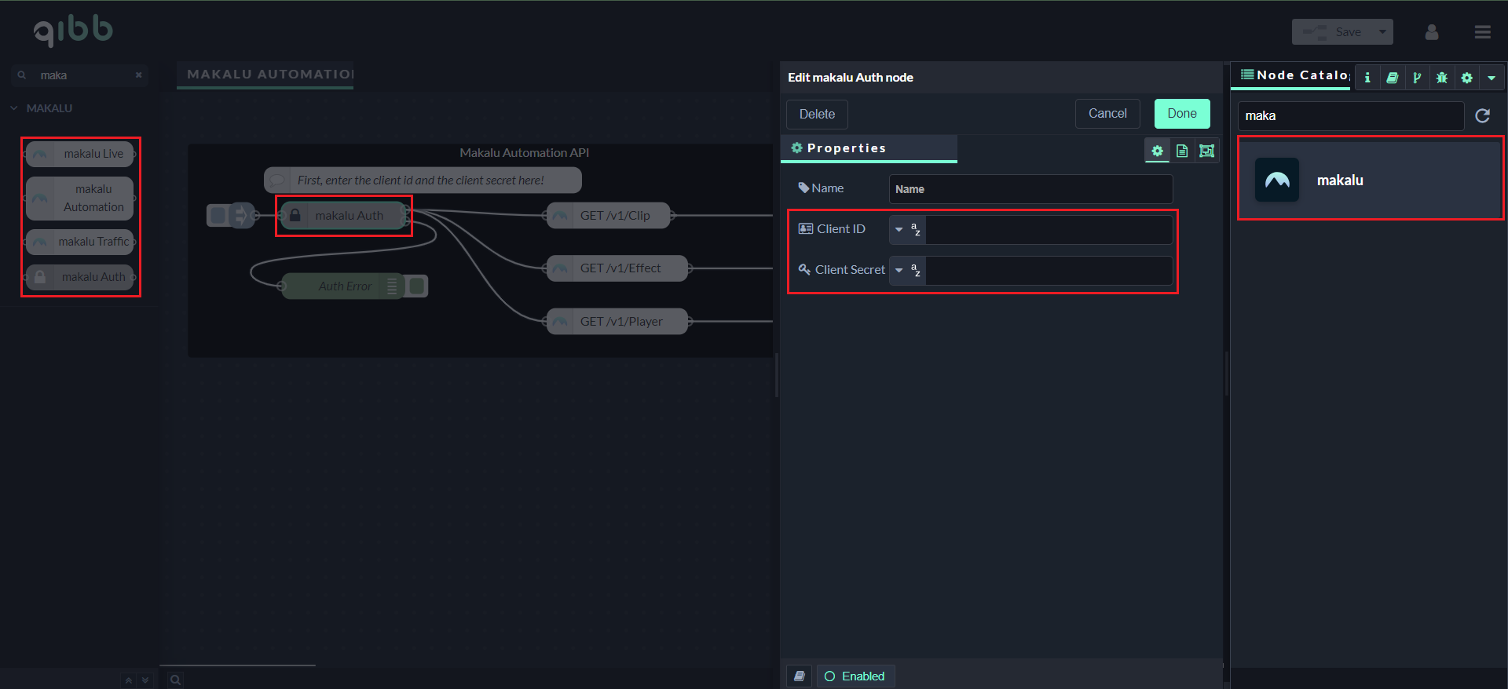Toggle the Enabled state of the node
Image resolution: width=1508 pixels, height=689 pixels.
(855, 676)
